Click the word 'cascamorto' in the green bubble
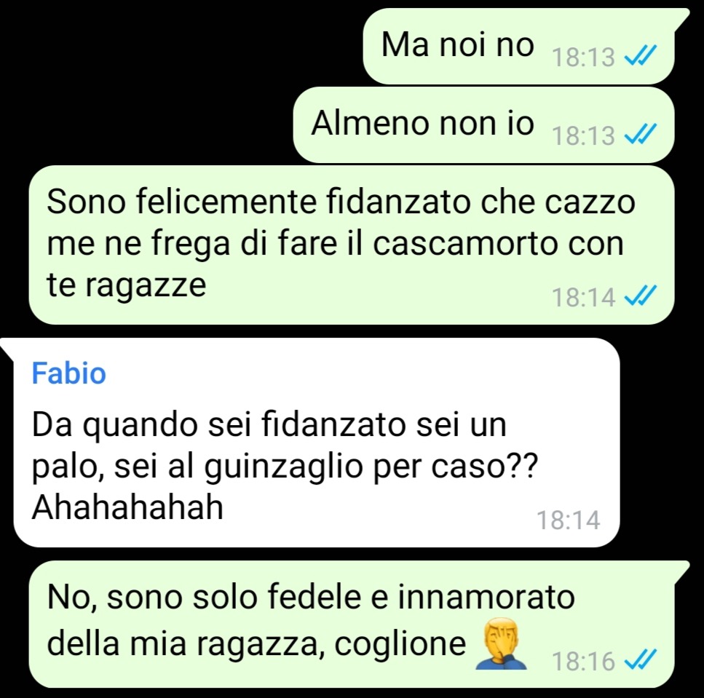Viewport: 704px width, 698px height. 465,244
